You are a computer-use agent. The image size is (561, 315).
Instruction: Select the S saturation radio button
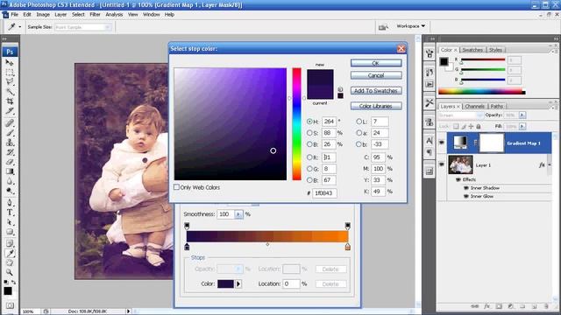click(x=309, y=133)
